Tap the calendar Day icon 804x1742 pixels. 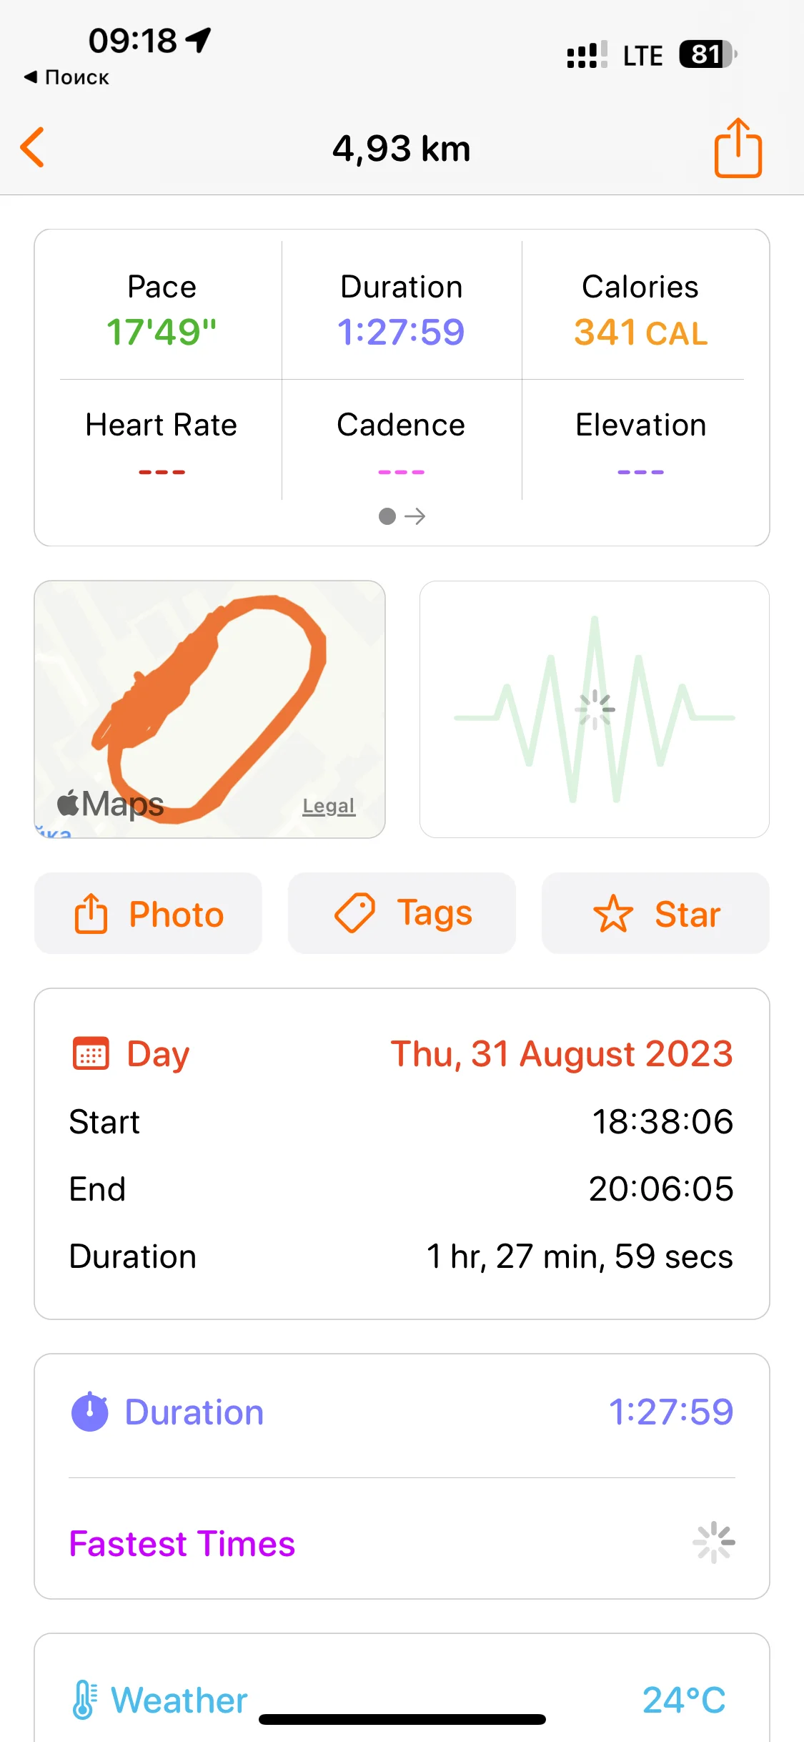91,1054
